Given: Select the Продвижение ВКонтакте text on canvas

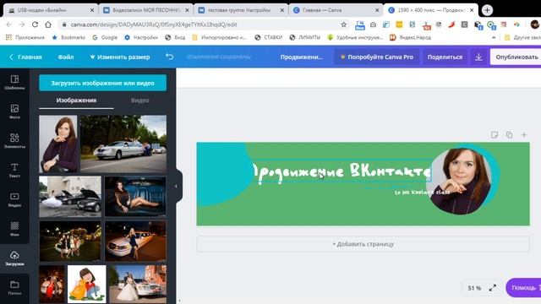Looking at the screenshot, I should click(x=342, y=171).
